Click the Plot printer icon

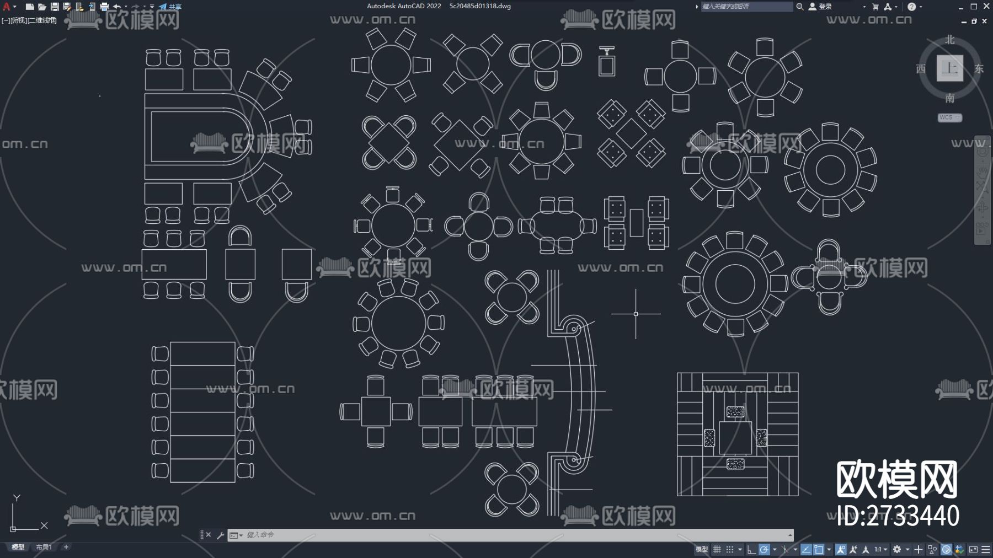click(104, 7)
